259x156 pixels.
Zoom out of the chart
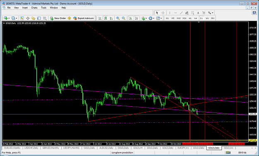pos(123,18)
